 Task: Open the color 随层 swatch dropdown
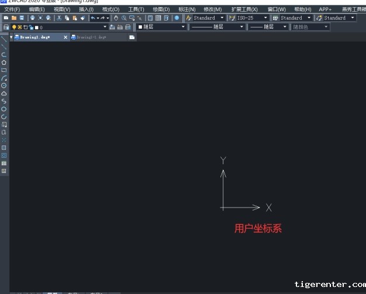click(x=161, y=27)
